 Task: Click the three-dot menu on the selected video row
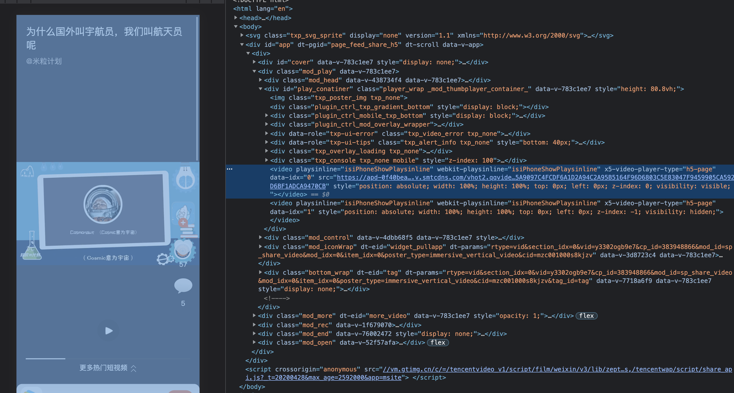pos(230,169)
